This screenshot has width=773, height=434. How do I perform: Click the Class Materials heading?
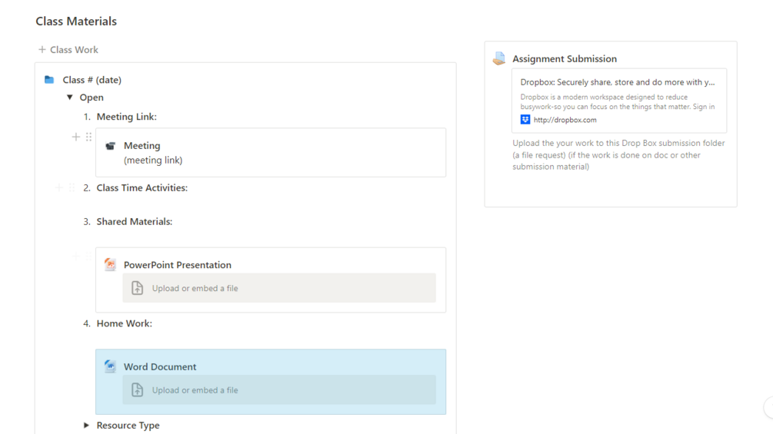click(76, 22)
